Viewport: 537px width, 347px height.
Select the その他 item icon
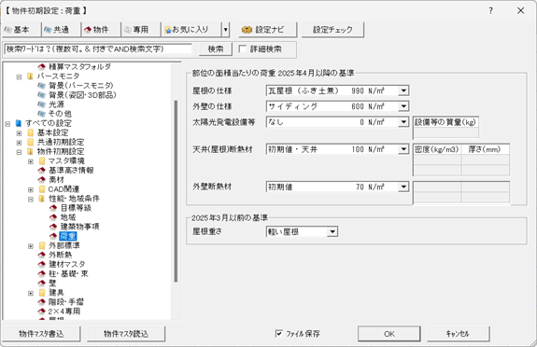42,114
